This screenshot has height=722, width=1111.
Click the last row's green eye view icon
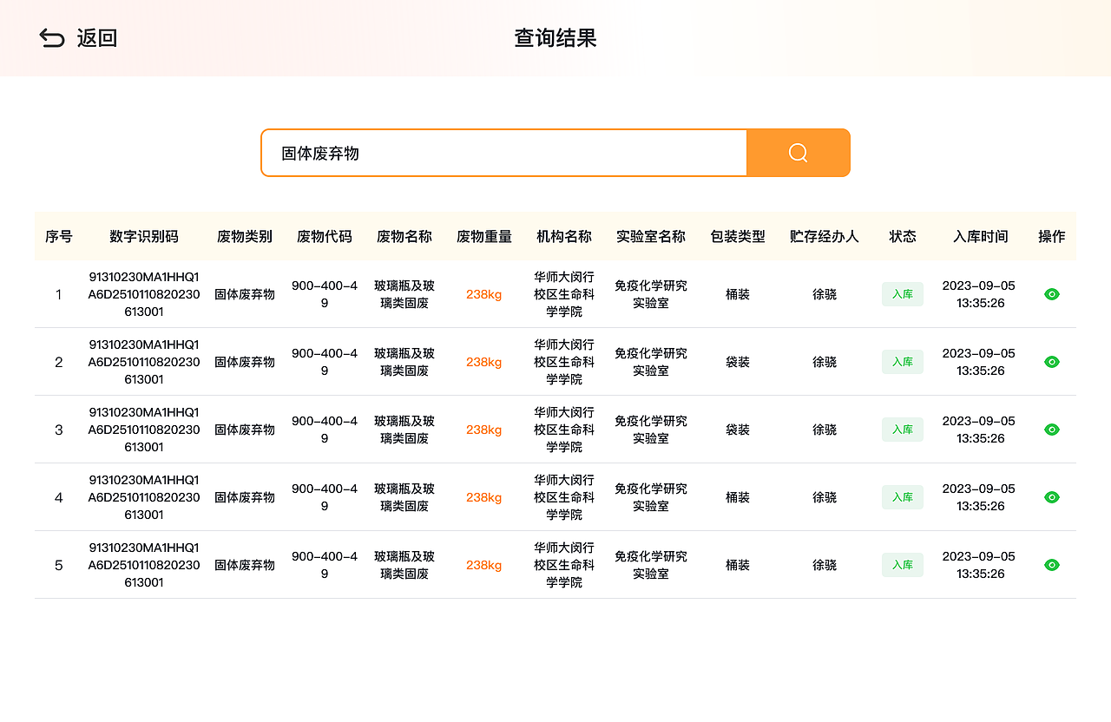1051,565
